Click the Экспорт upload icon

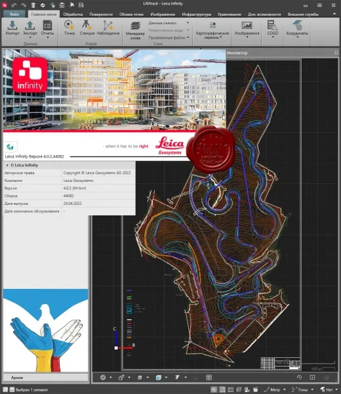pos(30,26)
